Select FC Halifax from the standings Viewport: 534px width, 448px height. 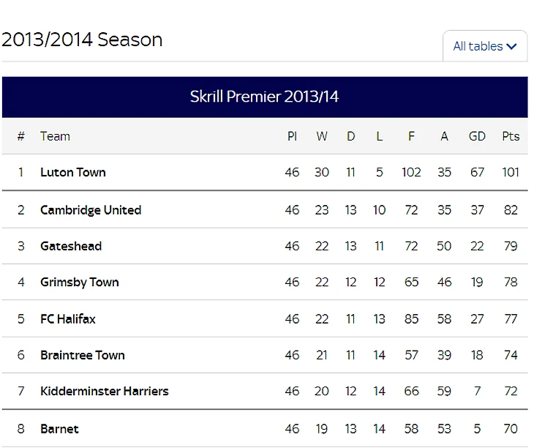68,319
